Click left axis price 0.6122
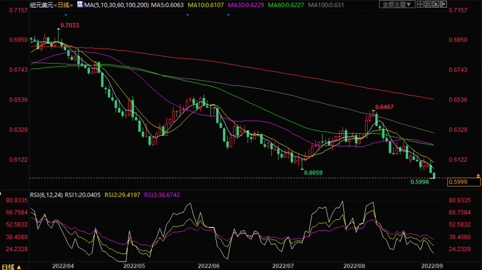Viewport: 482px width, 270px height. [18, 160]
